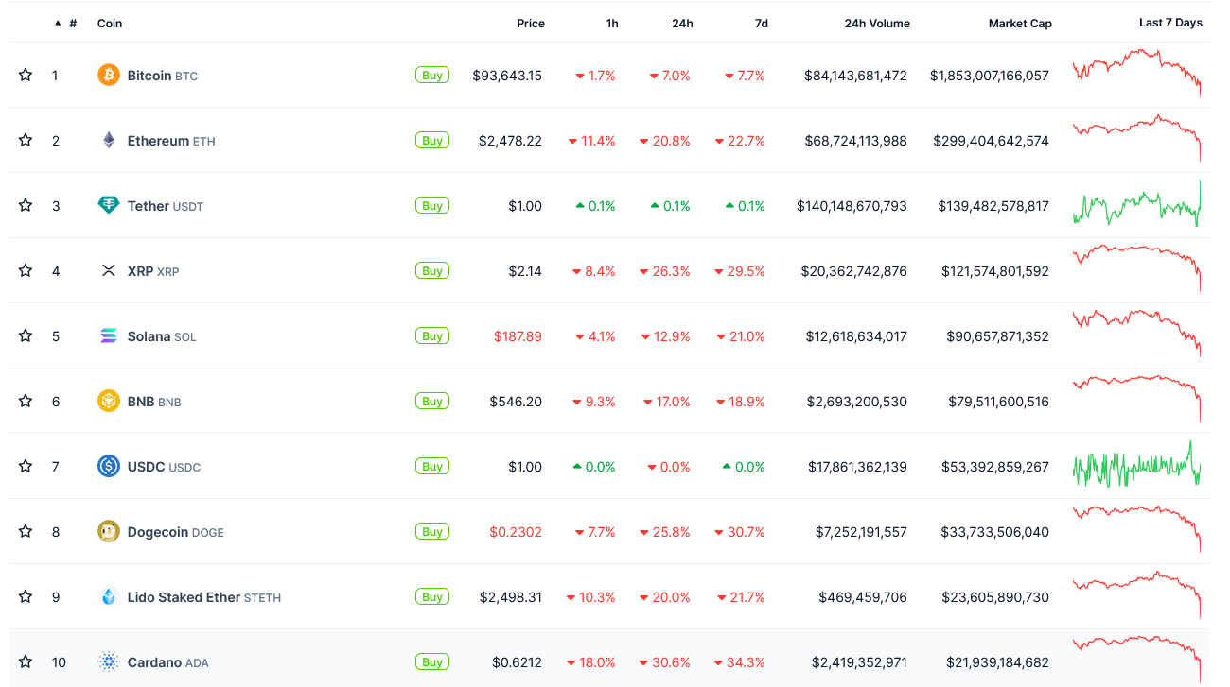Select the 7d percentage column header
The image size is (1230, 687).
point(762,23)
